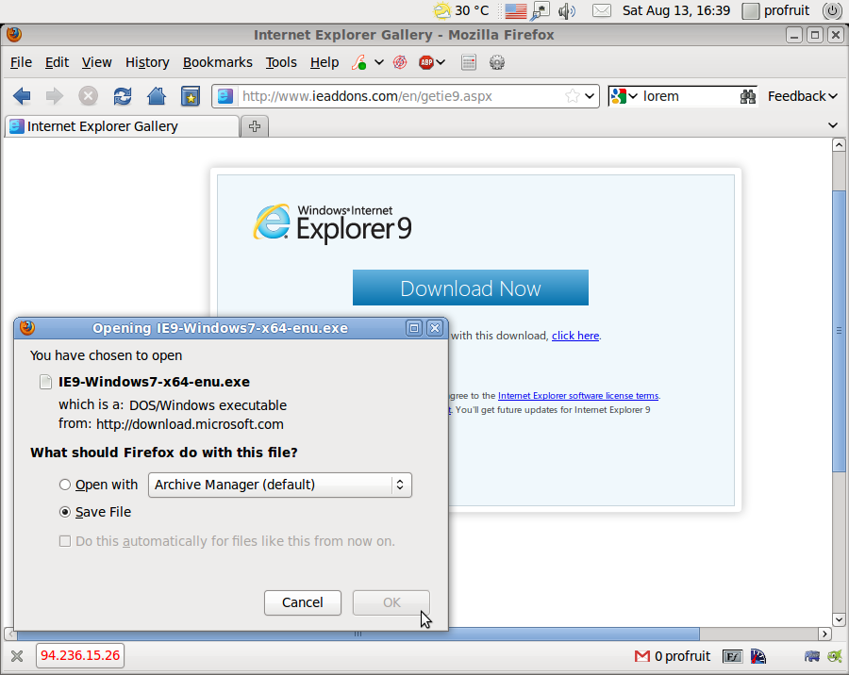The width and height of the screenshot is (849, 675).
Task: Click the power button icon in top panel
Action: [832, 10]
